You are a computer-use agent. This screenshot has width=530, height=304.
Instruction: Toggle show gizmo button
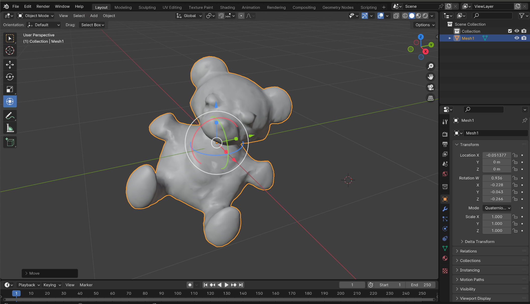click(365, 16)
